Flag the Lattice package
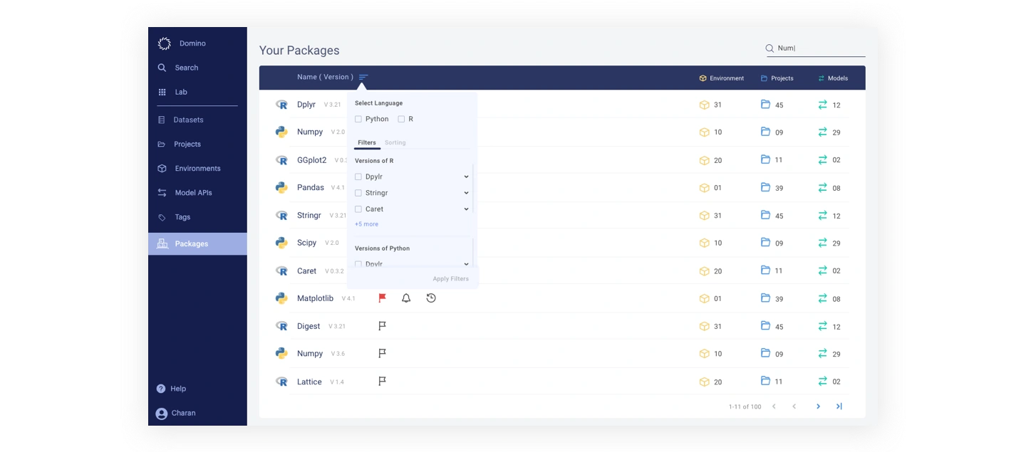Image resolution: width=1026 pixels, height=452 pixels. (382, 382)
